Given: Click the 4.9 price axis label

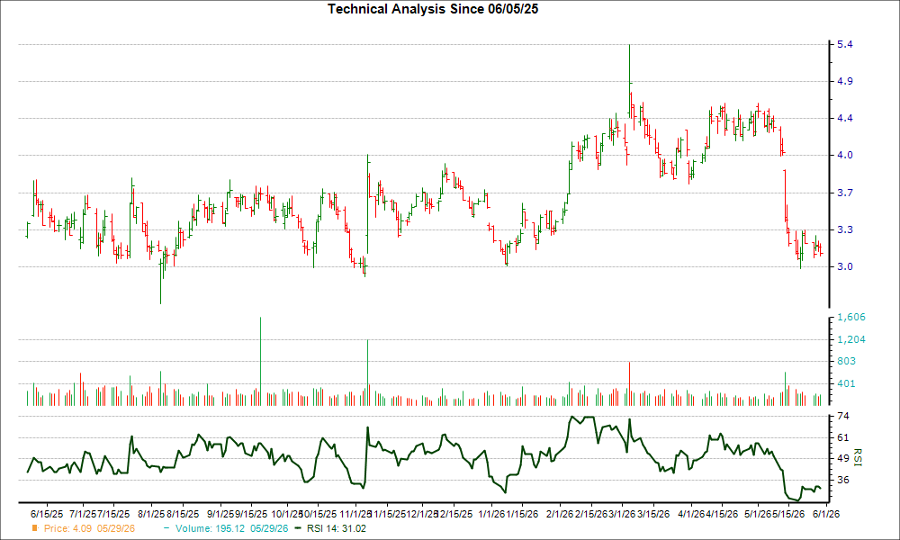Looking at the screenshot, I should pos(844,81).
